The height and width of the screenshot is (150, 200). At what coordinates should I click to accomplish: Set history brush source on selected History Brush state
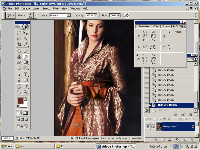pos(147,105)
